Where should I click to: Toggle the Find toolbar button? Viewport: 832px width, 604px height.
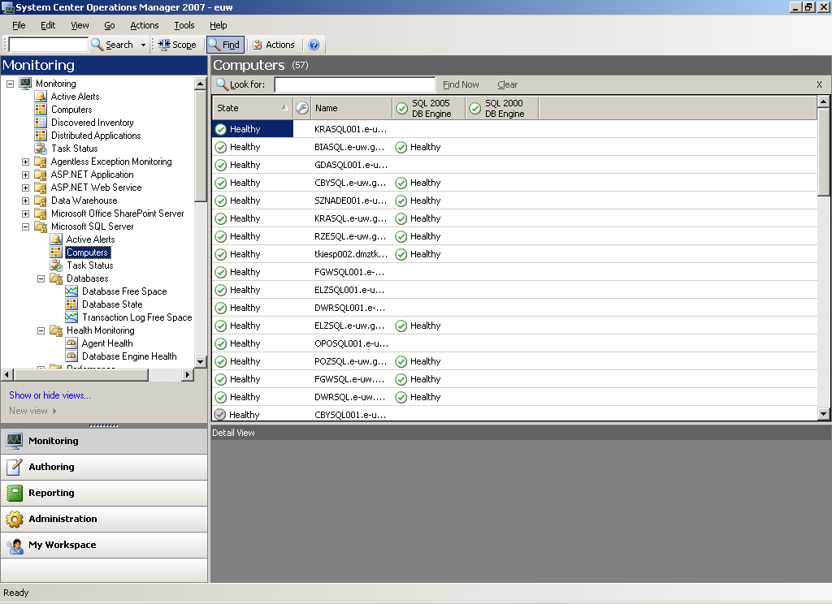point(226,45)
